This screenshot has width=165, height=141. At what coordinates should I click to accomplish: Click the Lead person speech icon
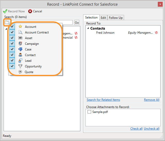[20, 60]
